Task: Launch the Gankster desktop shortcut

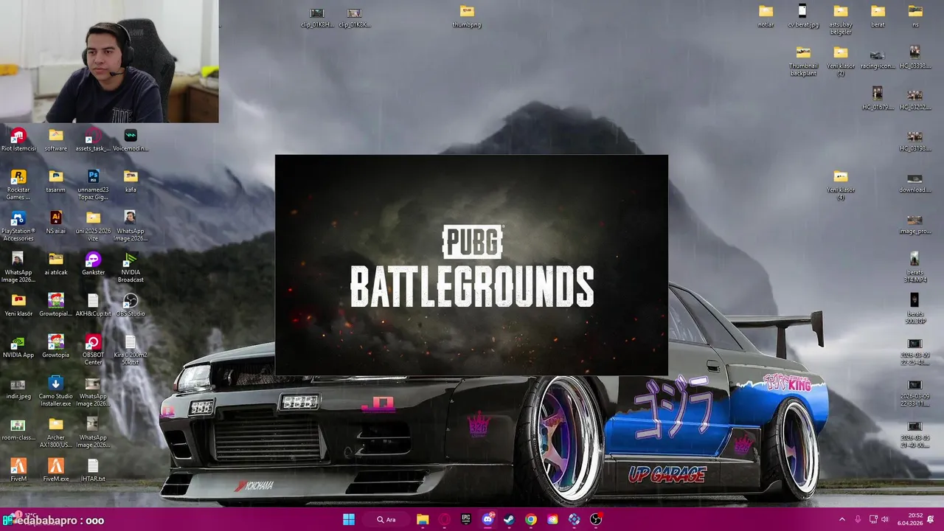Action: (x=93, y=263)
